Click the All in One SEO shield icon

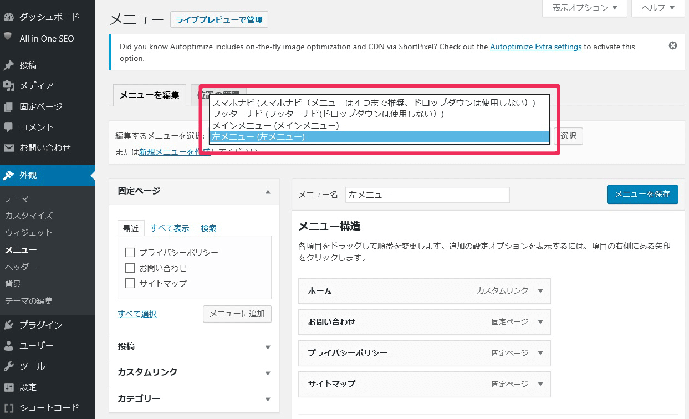point(8,37)
